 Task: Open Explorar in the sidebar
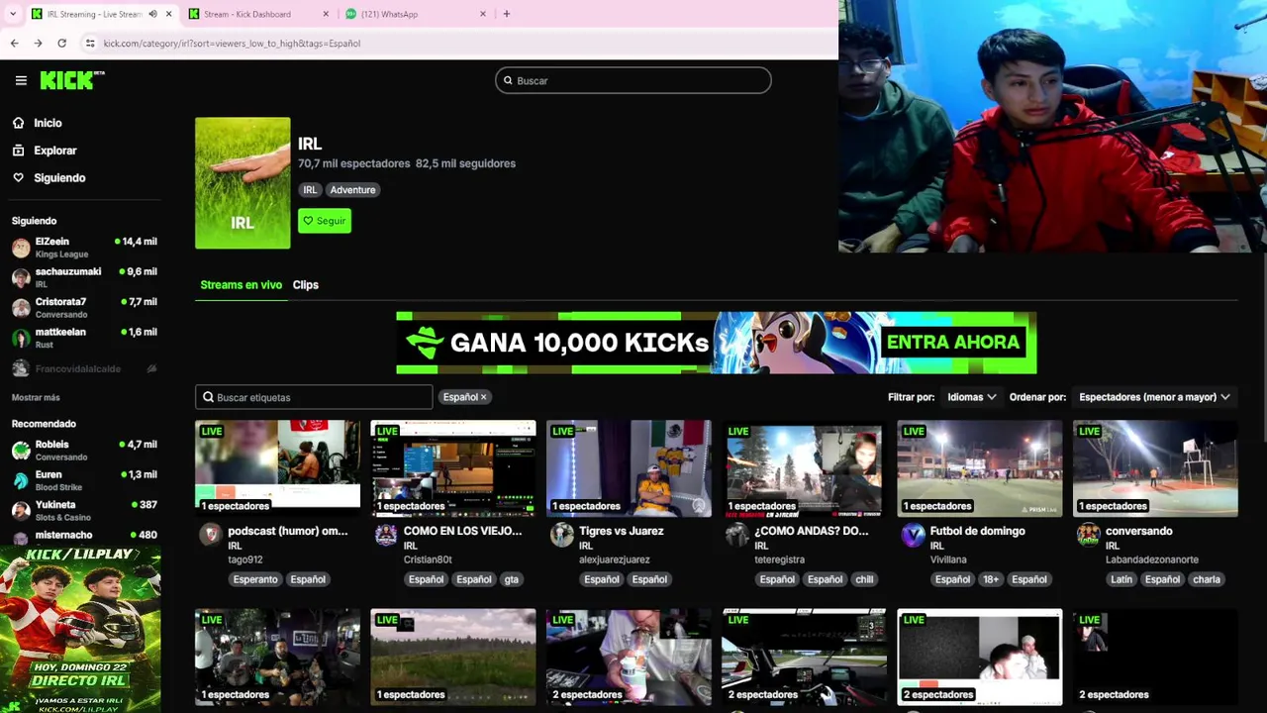coord(55,151)
